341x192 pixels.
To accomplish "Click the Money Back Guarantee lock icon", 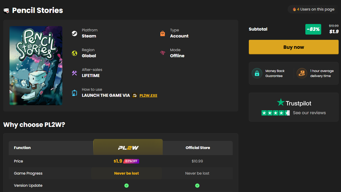I will [x=257, y=73].
